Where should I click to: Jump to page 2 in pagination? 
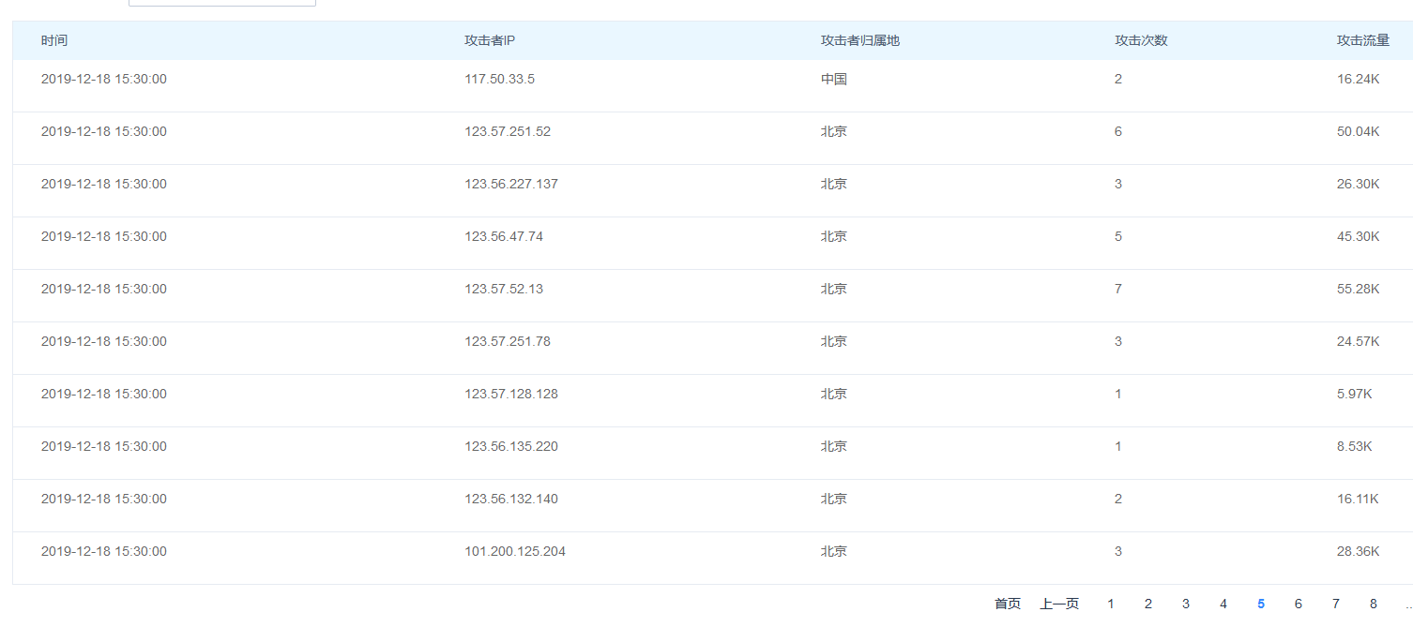click(x=1148, y=604)
